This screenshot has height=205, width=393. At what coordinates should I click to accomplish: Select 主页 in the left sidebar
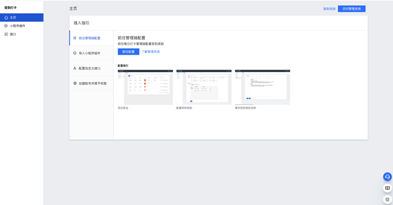click(x=21, y=17)
